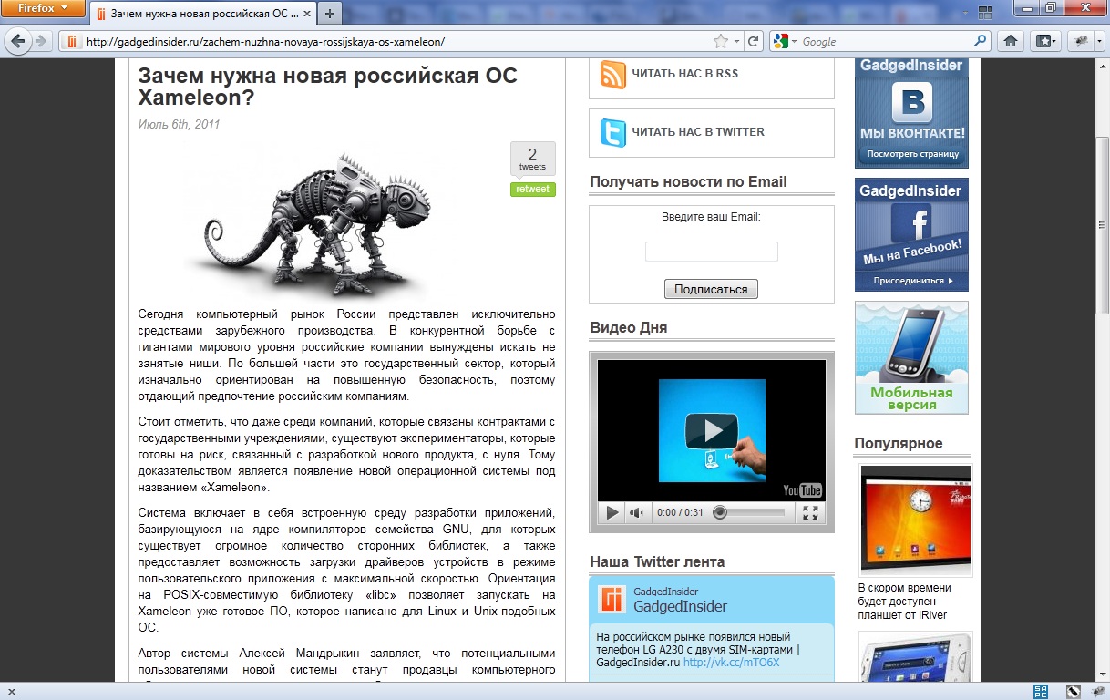Image resolution: width=1110 pixels, height=700 pixels.
Task: Click the "Получать новости по Email" heading
Action: pos(688,181)
